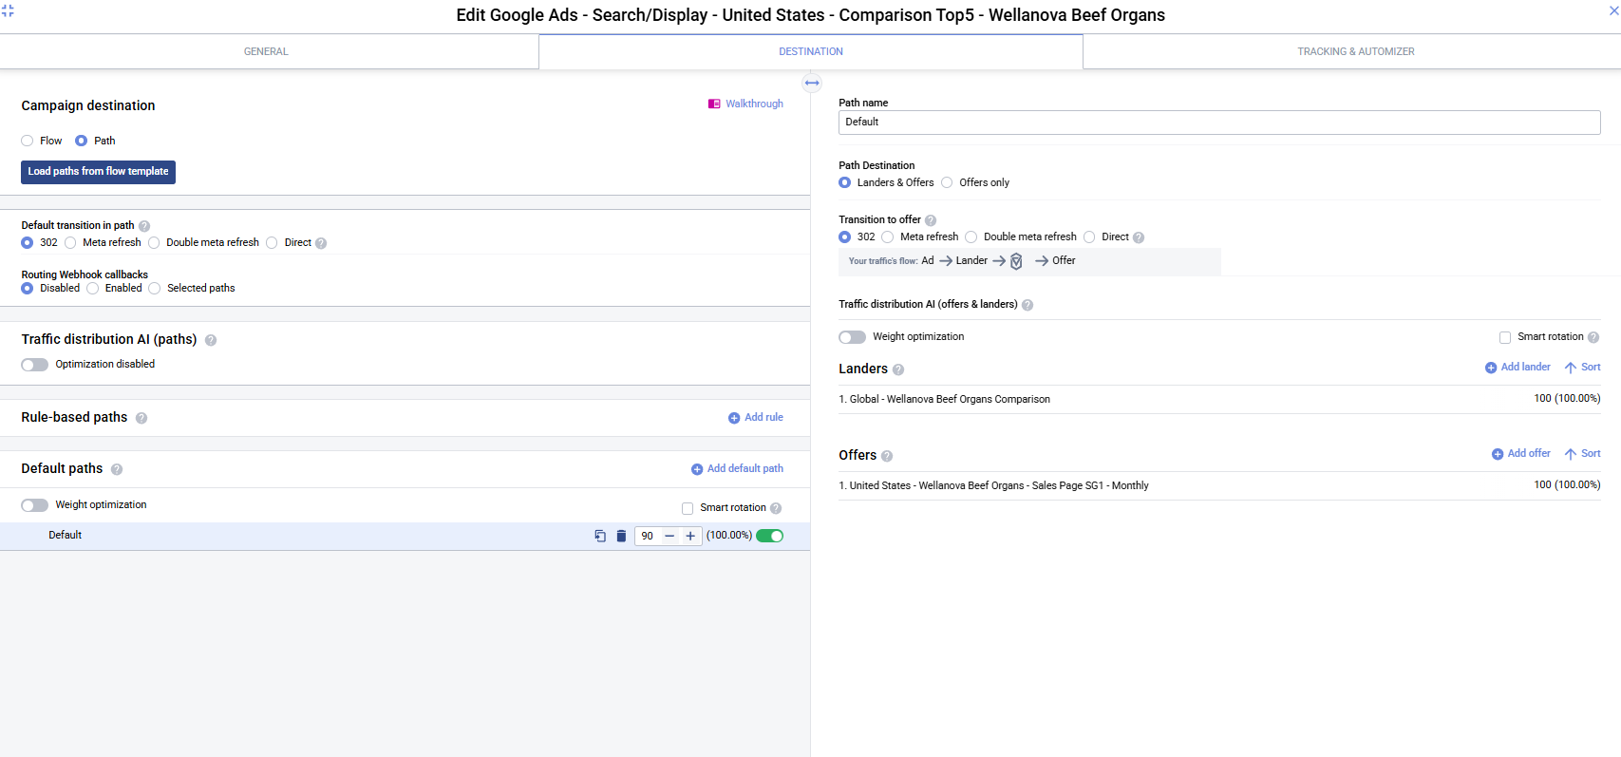1621x757 pixels.
Task: Select Landers & Offers path destination
Action: click(845, 183)
